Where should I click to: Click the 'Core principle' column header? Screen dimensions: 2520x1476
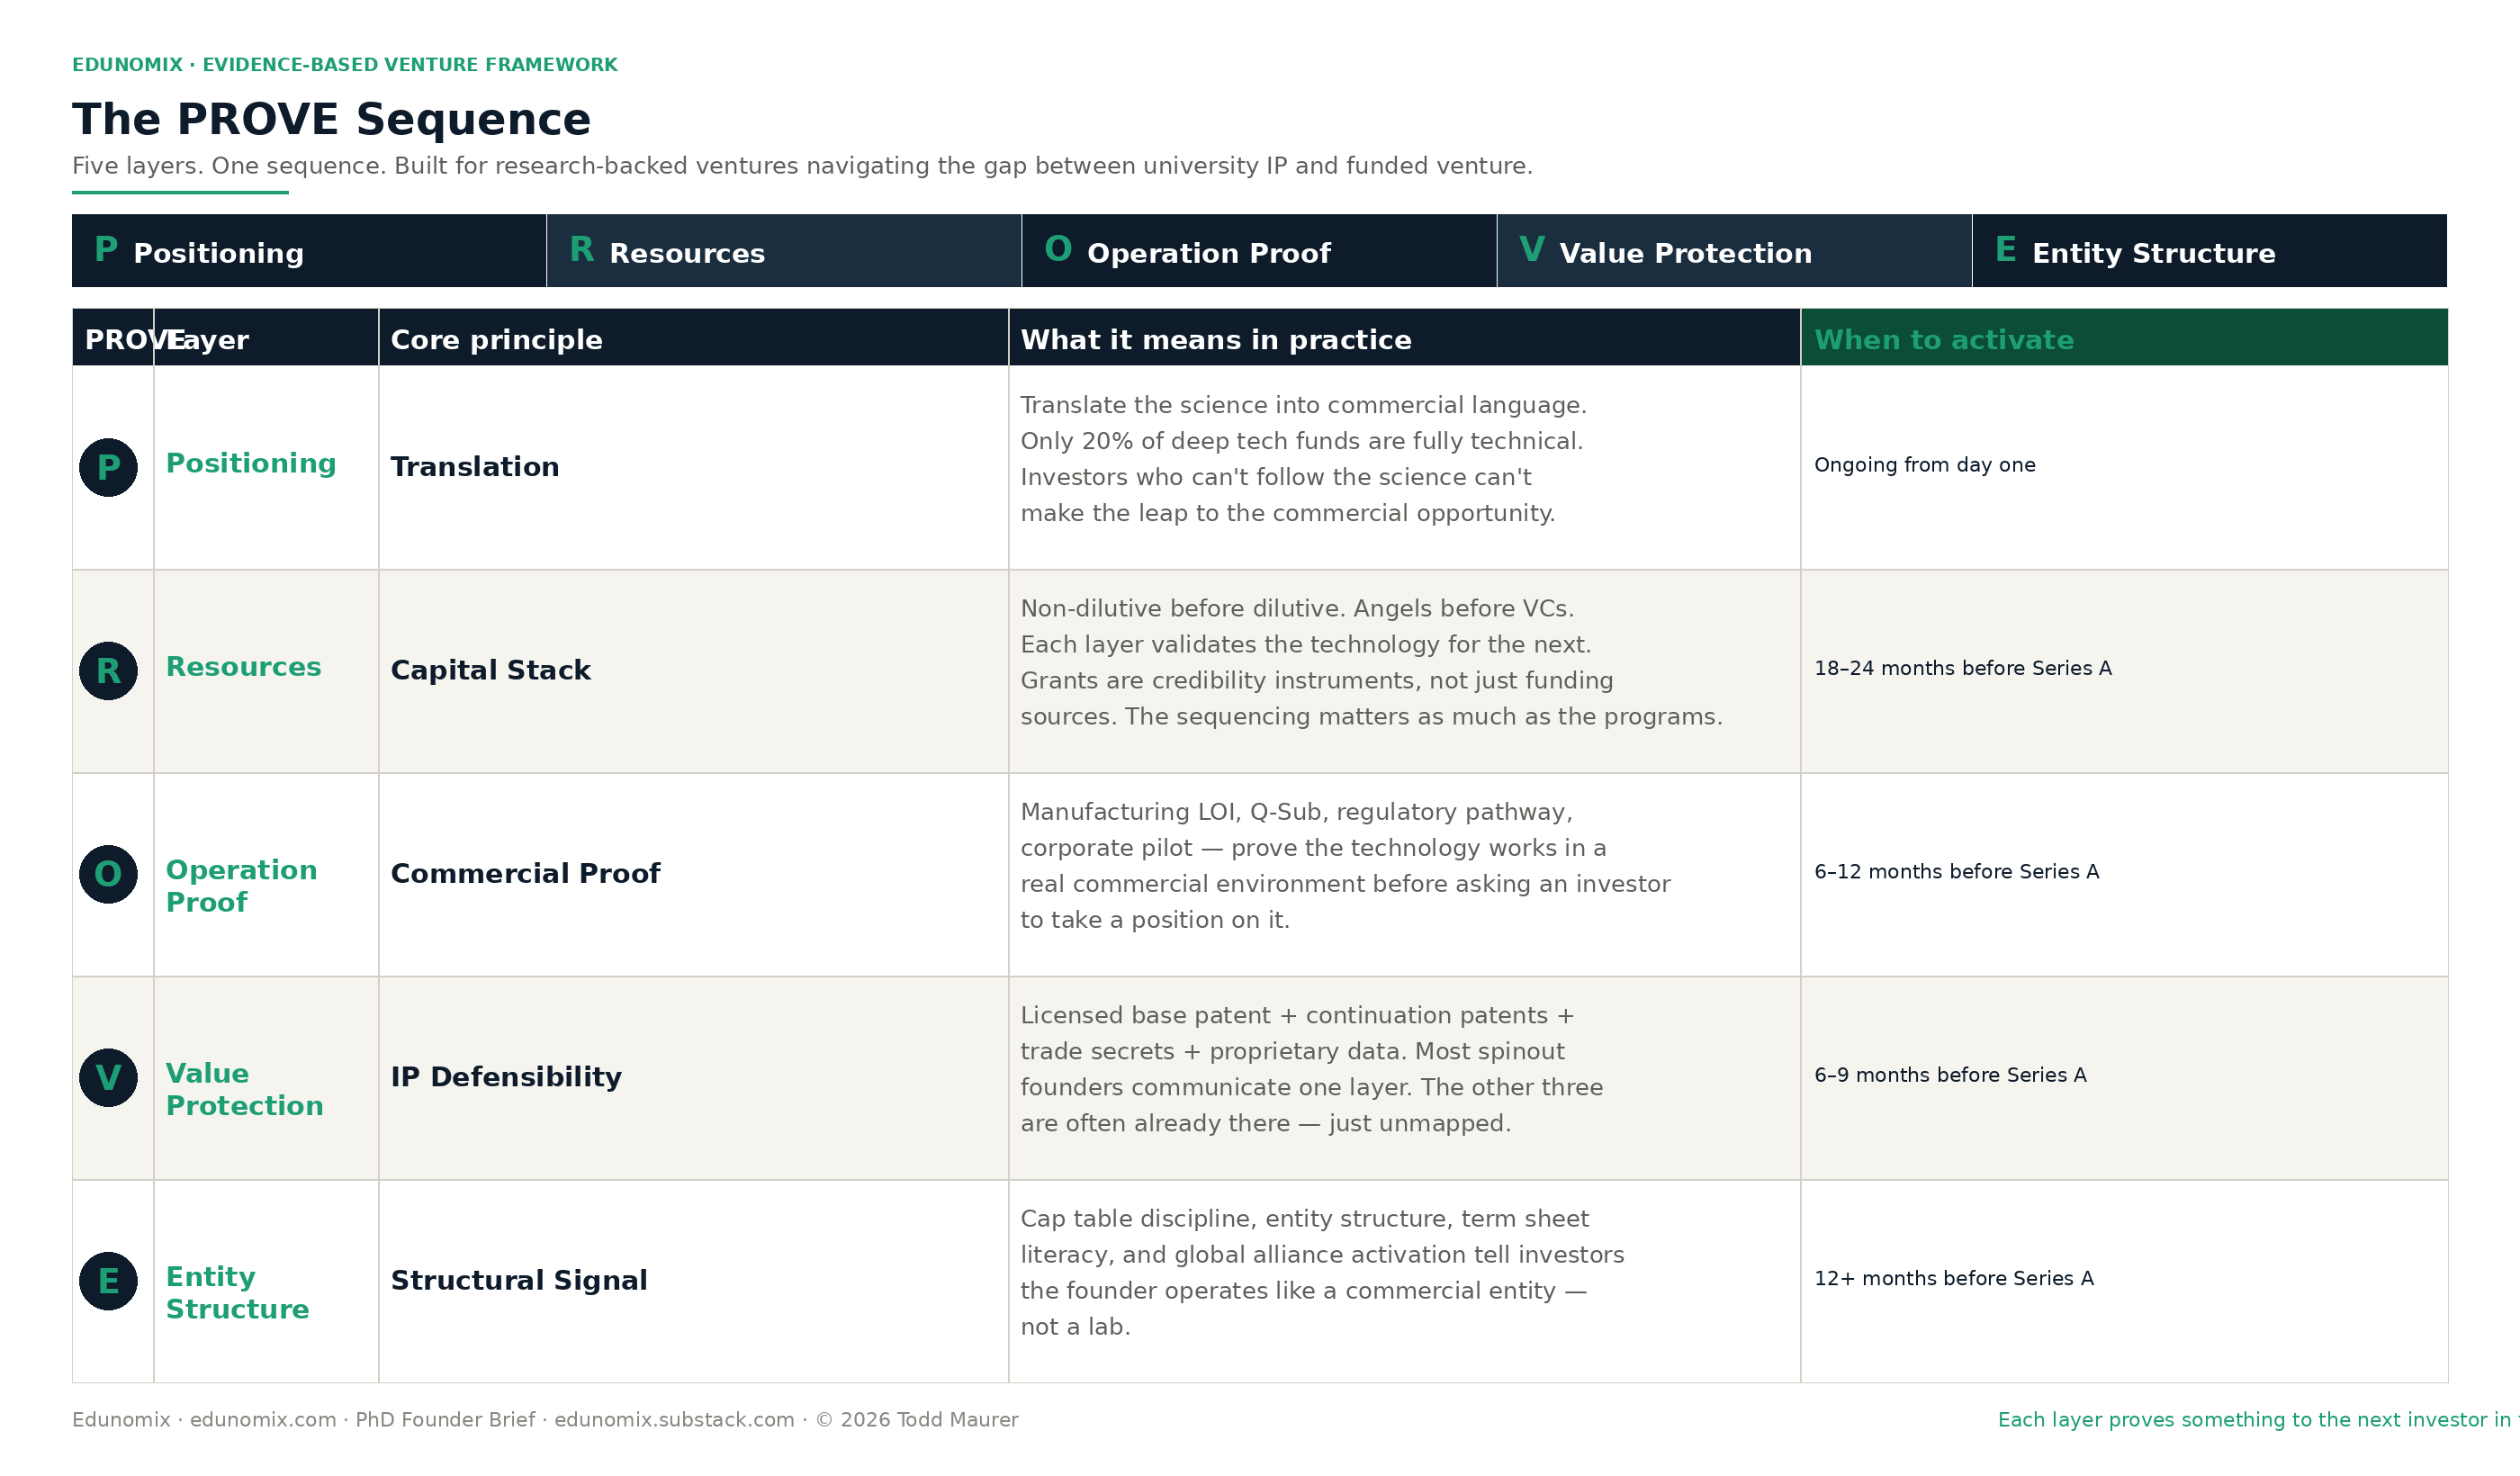(694, 338)
